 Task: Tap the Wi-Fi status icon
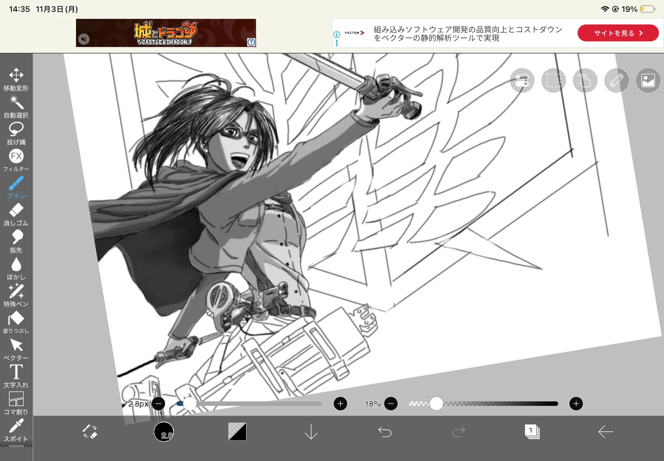point(604,9)
